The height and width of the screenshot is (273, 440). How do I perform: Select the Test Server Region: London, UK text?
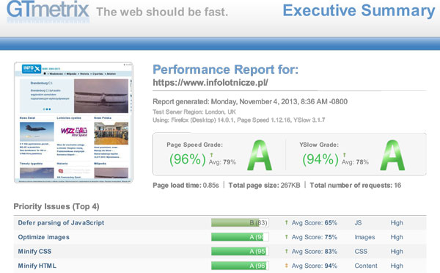point(194,112)
